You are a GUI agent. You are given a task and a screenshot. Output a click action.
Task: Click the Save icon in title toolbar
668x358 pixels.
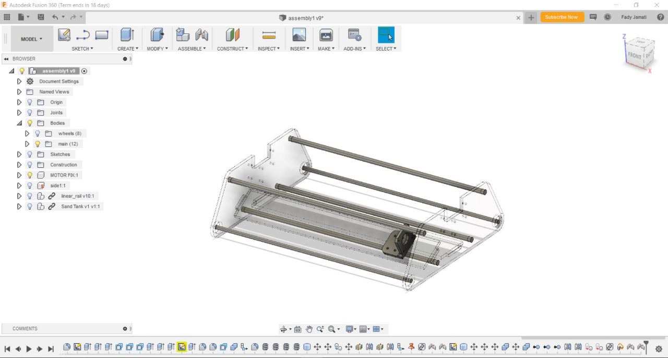pyautogui.click(x=41, y=17)
